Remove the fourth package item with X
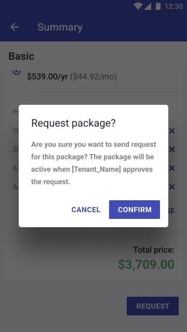Screen dimensions: 187x332 tap(172, 187)
